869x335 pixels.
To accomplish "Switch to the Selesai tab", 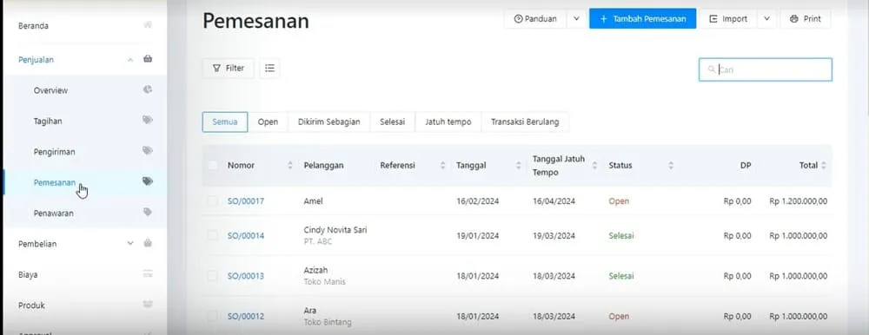I will point(393,122).
